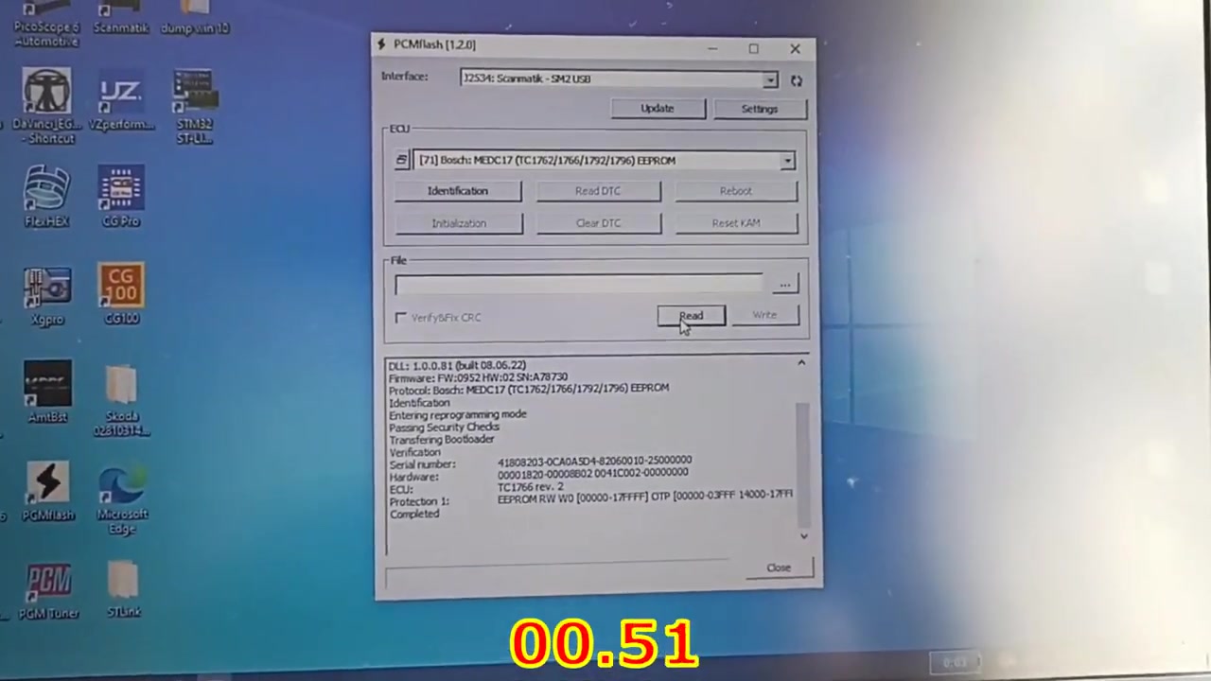The height and width of the screenshot is (681, 1211).
Task: Click the ECU list icon beside the module dropdown
Action: point(401,160)
